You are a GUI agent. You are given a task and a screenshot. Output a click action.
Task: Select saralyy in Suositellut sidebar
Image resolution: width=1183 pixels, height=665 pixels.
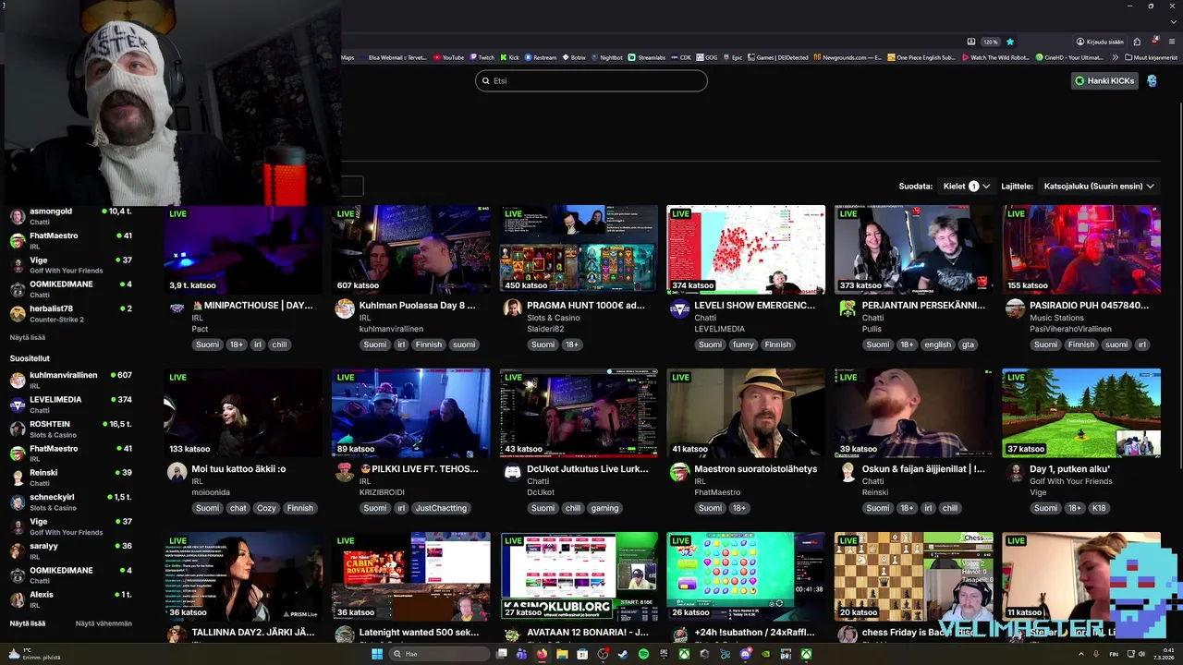tap(71, 550)
